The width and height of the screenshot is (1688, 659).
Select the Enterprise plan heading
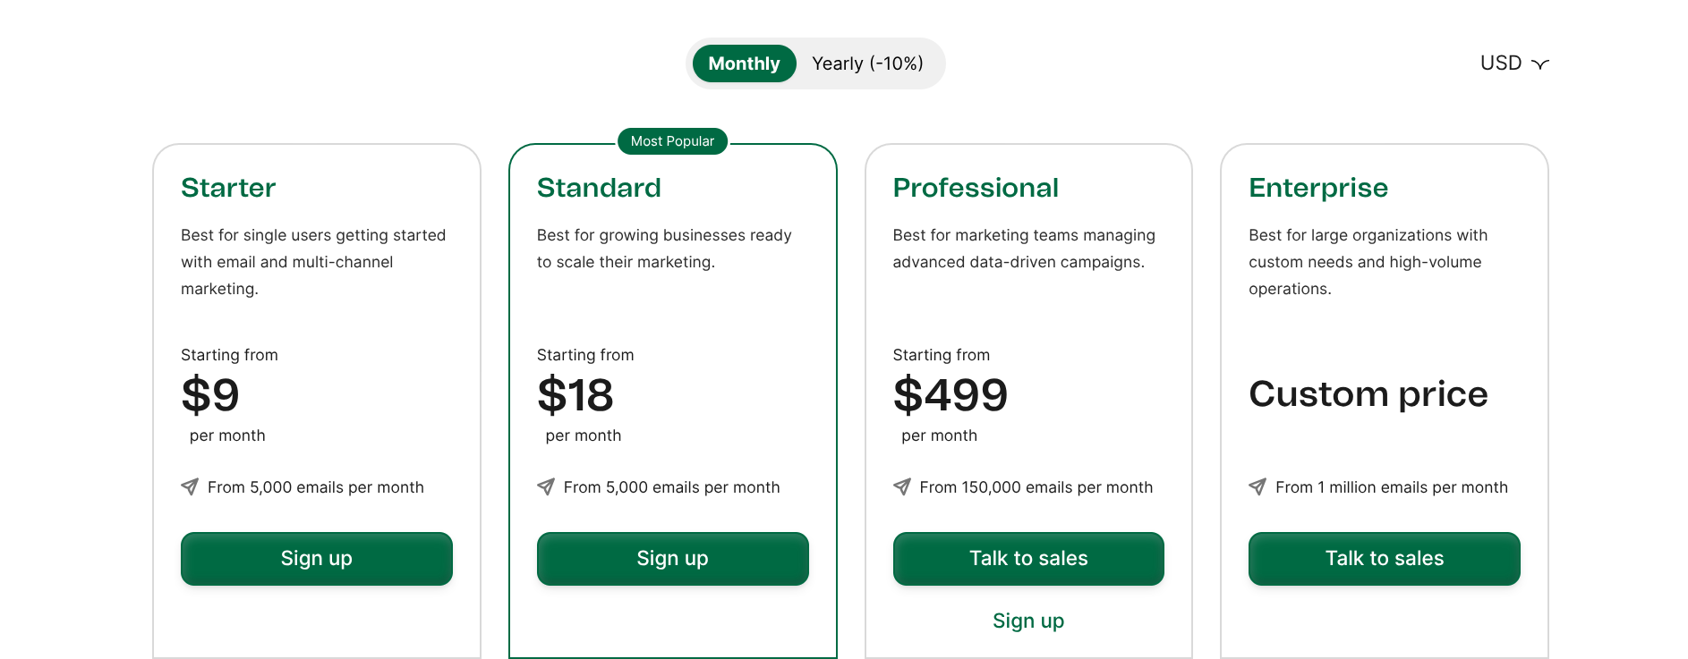1318,188
